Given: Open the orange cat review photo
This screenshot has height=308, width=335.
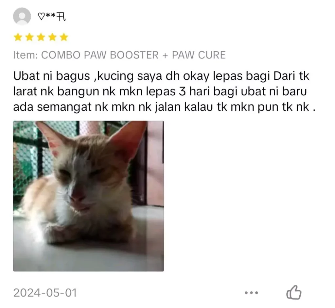Looking at the screenshot, I should point(88,196).
